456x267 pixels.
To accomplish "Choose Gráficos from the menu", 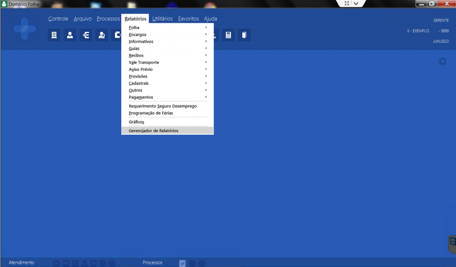I will click(x=167, y=122).
